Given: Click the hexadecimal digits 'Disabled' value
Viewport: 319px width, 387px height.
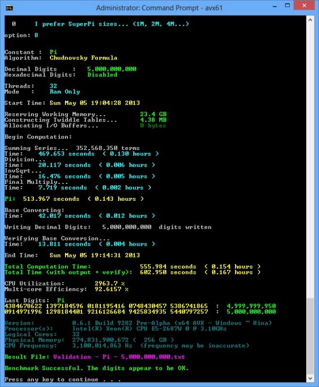Looking at the screenshot, I should 102,75.
